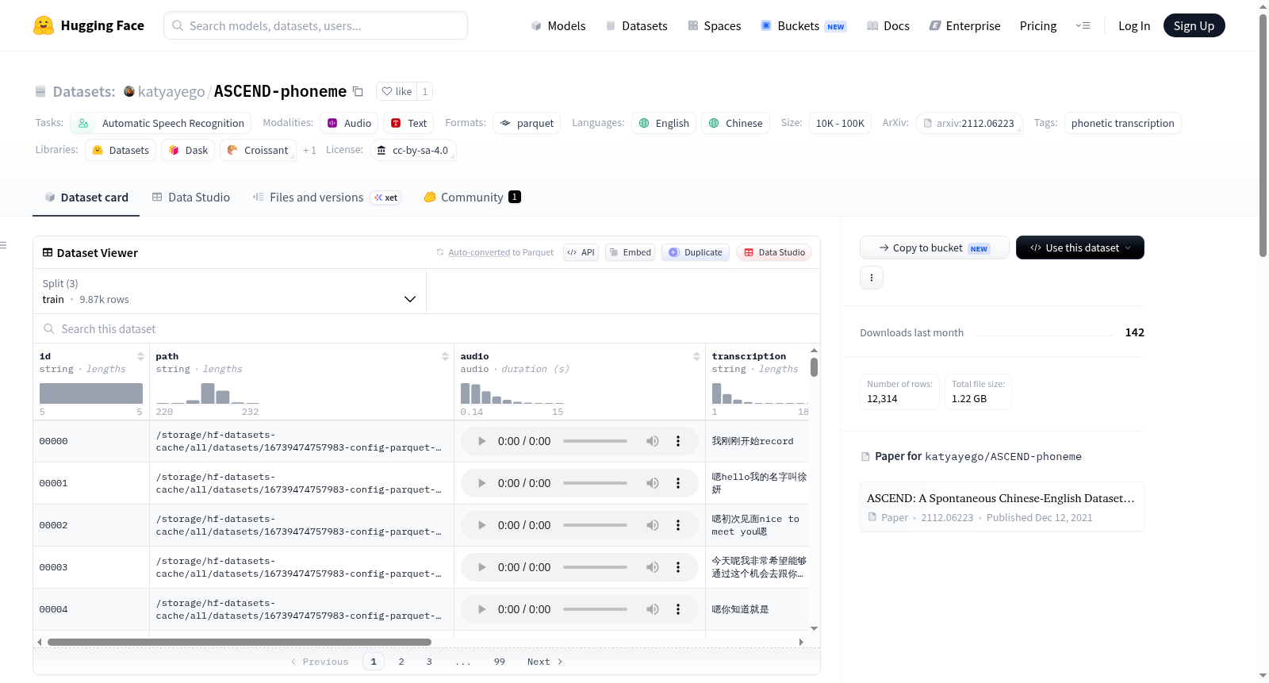The height and width of the screenshot is (683, 1269).
Task: Sort by the id column
Action: pos(140,356)
